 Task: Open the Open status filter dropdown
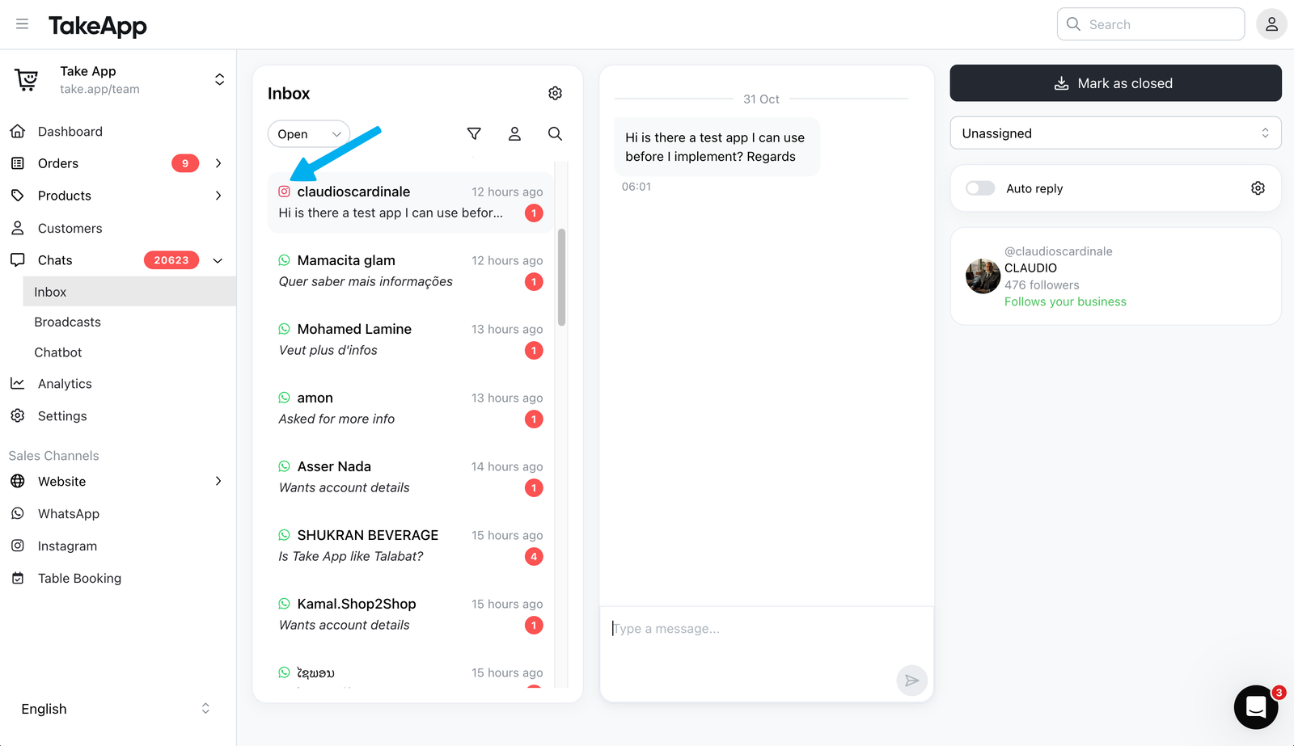309,134
